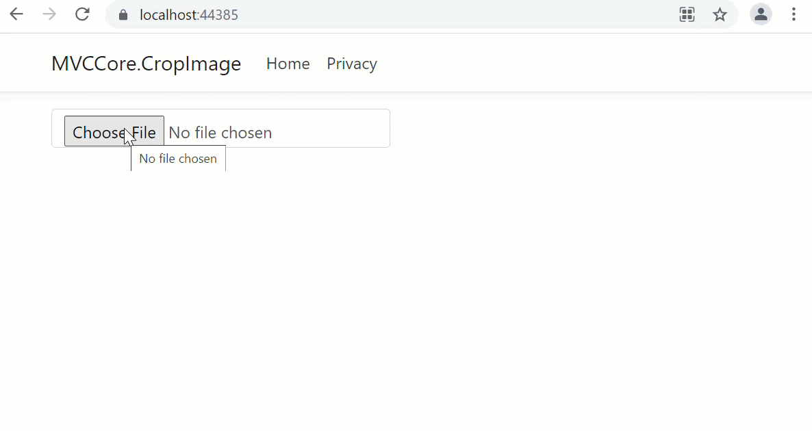Screen dimensions: 812x431
Task: Bookmark the page with the star icon
Action: [x=720, y=14]
